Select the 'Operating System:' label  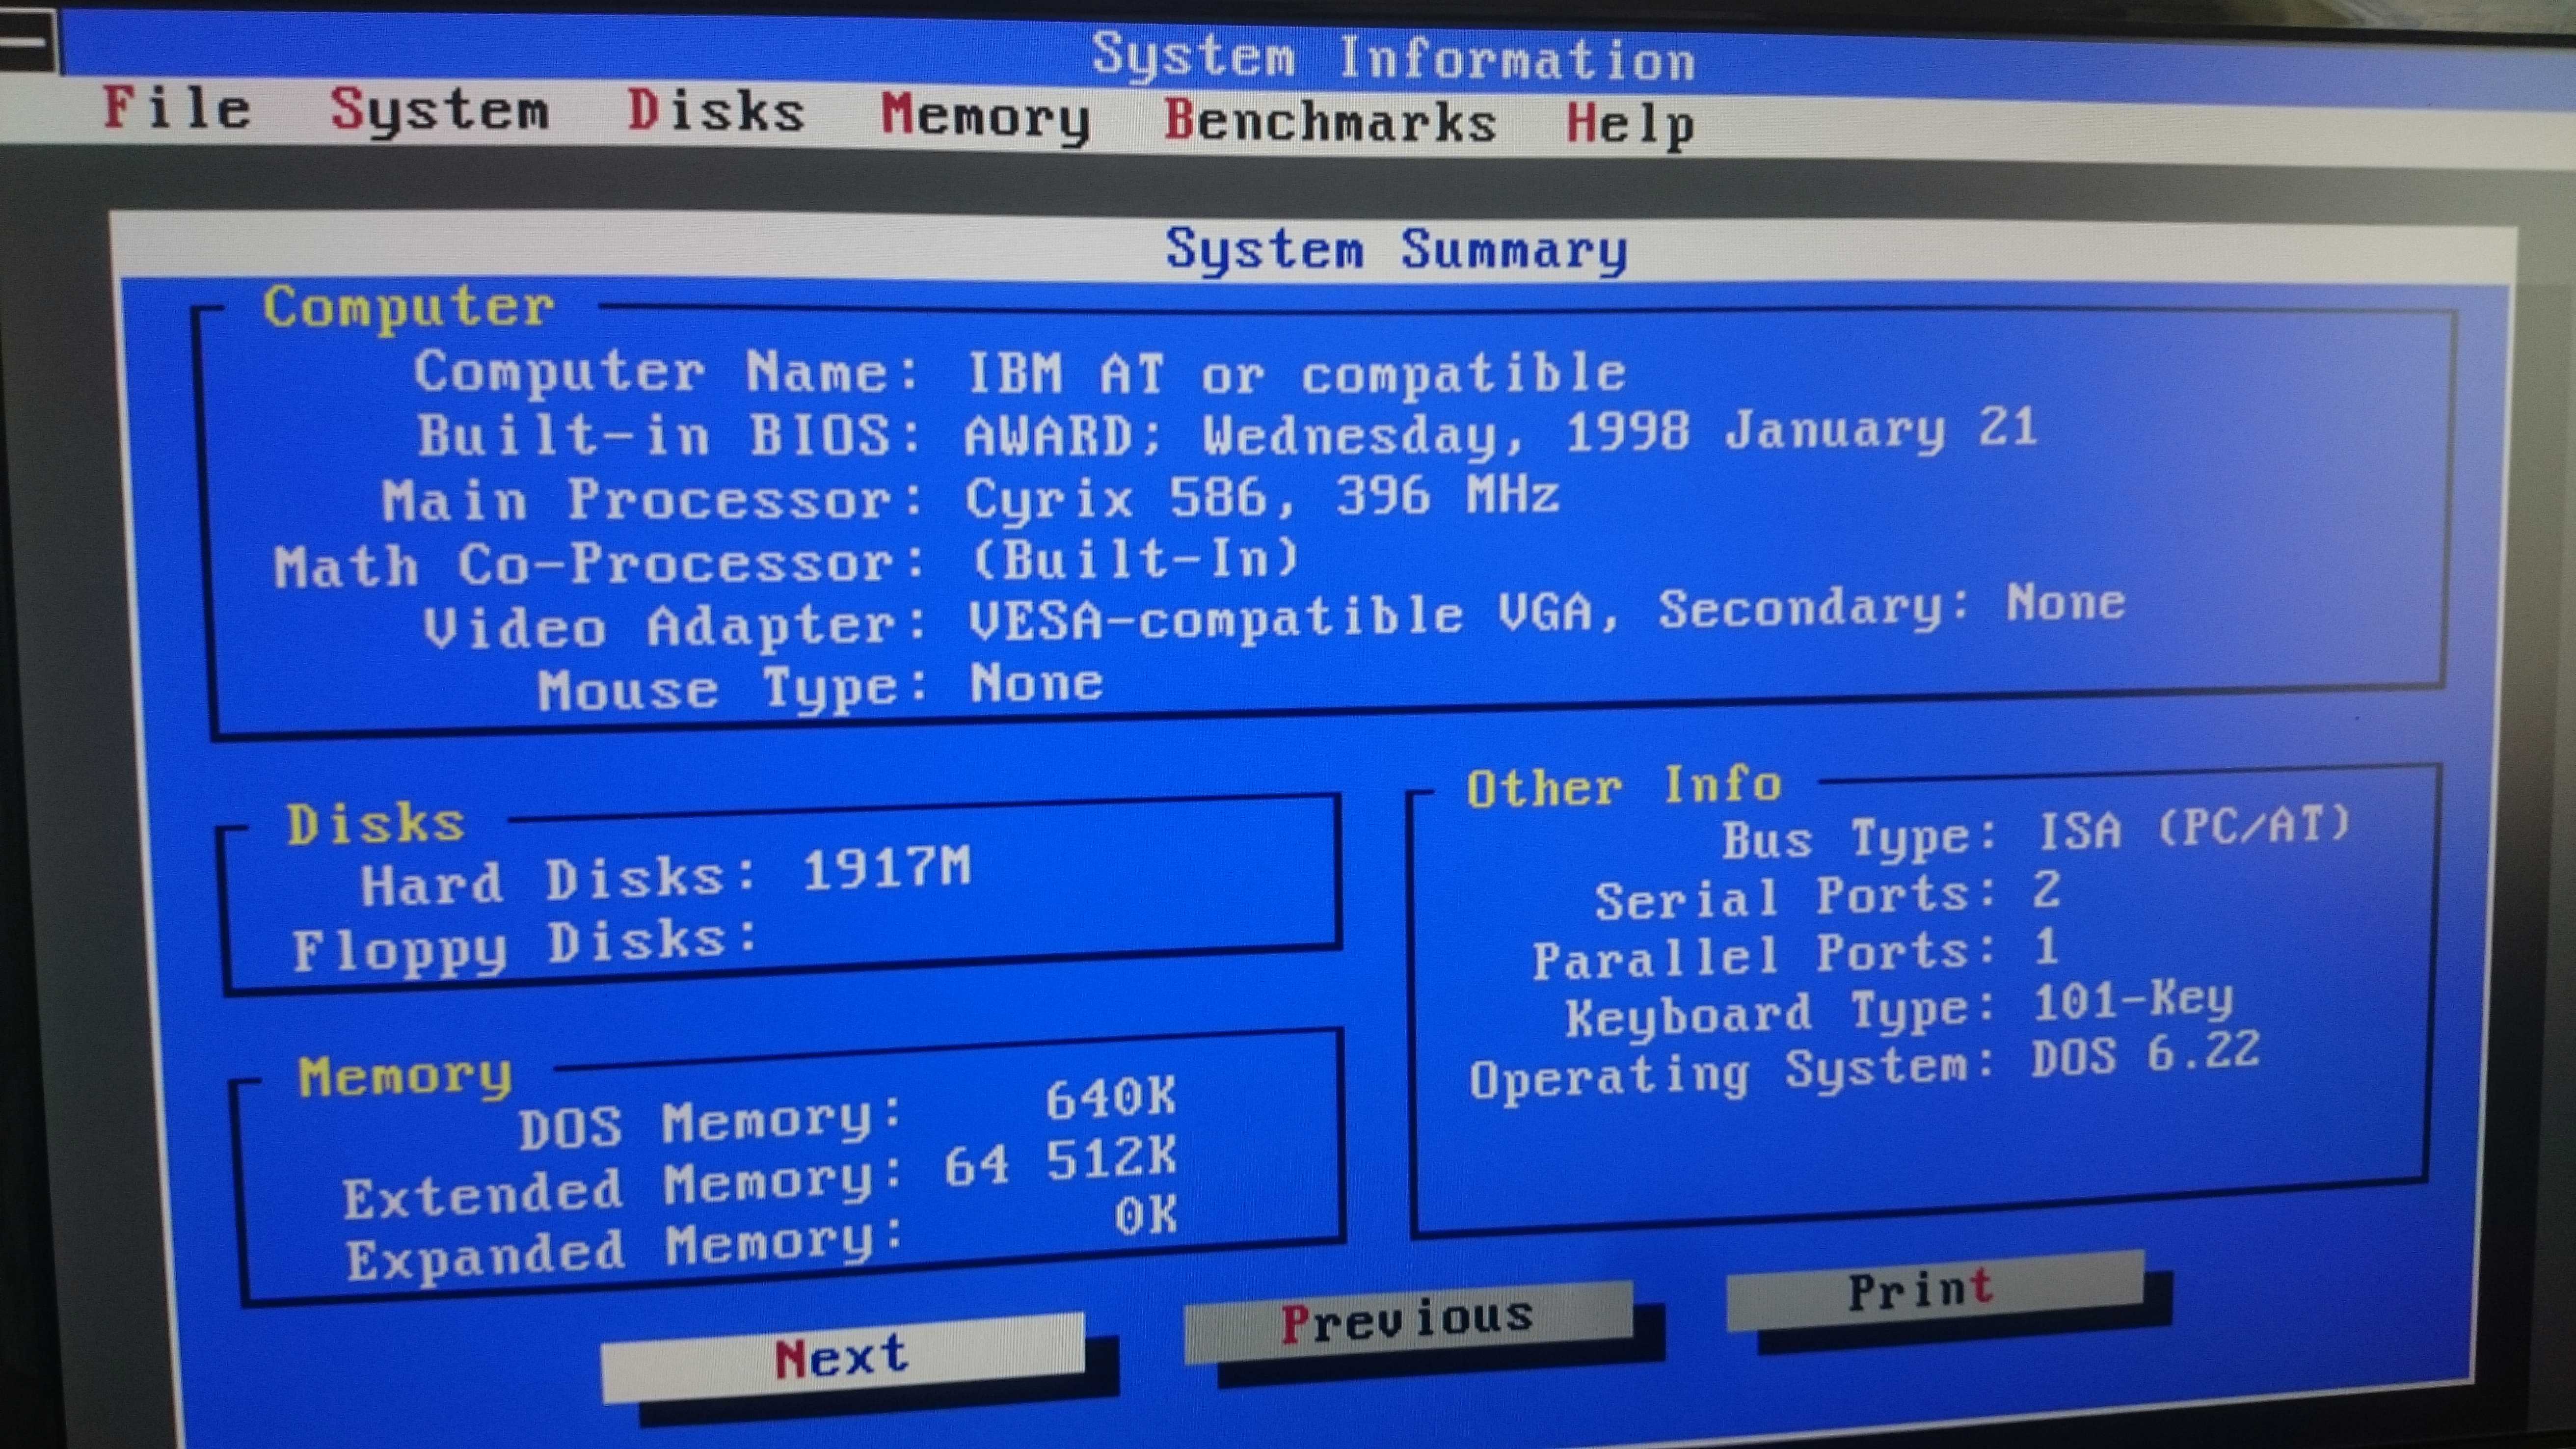(x=1733, y=1073)
